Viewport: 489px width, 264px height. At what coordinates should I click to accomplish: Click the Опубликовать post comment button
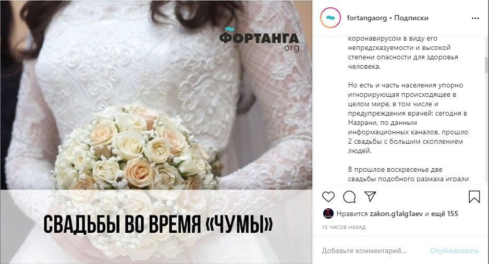pyautogui.click(x=455, y=250)
